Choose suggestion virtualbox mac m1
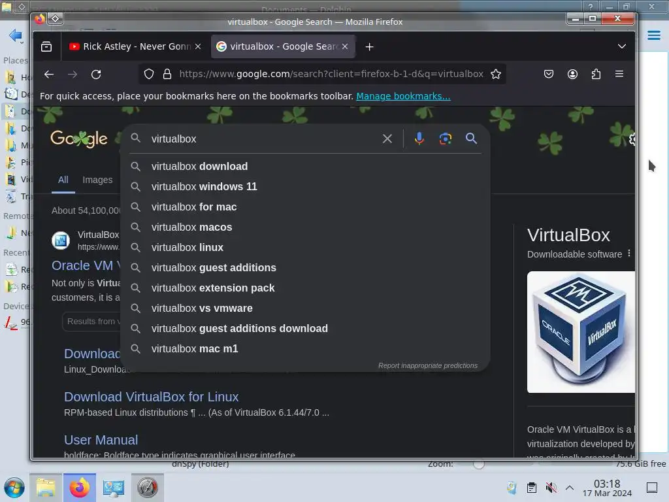Screen dimensions: 669x502 305,349
